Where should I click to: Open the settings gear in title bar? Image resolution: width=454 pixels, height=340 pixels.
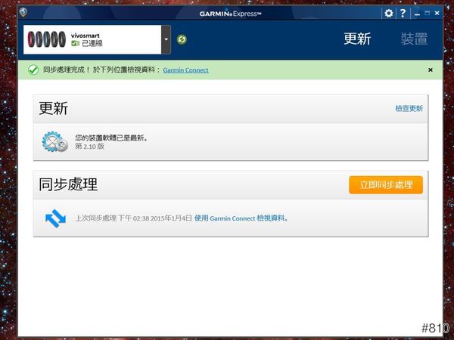(389, 14)
